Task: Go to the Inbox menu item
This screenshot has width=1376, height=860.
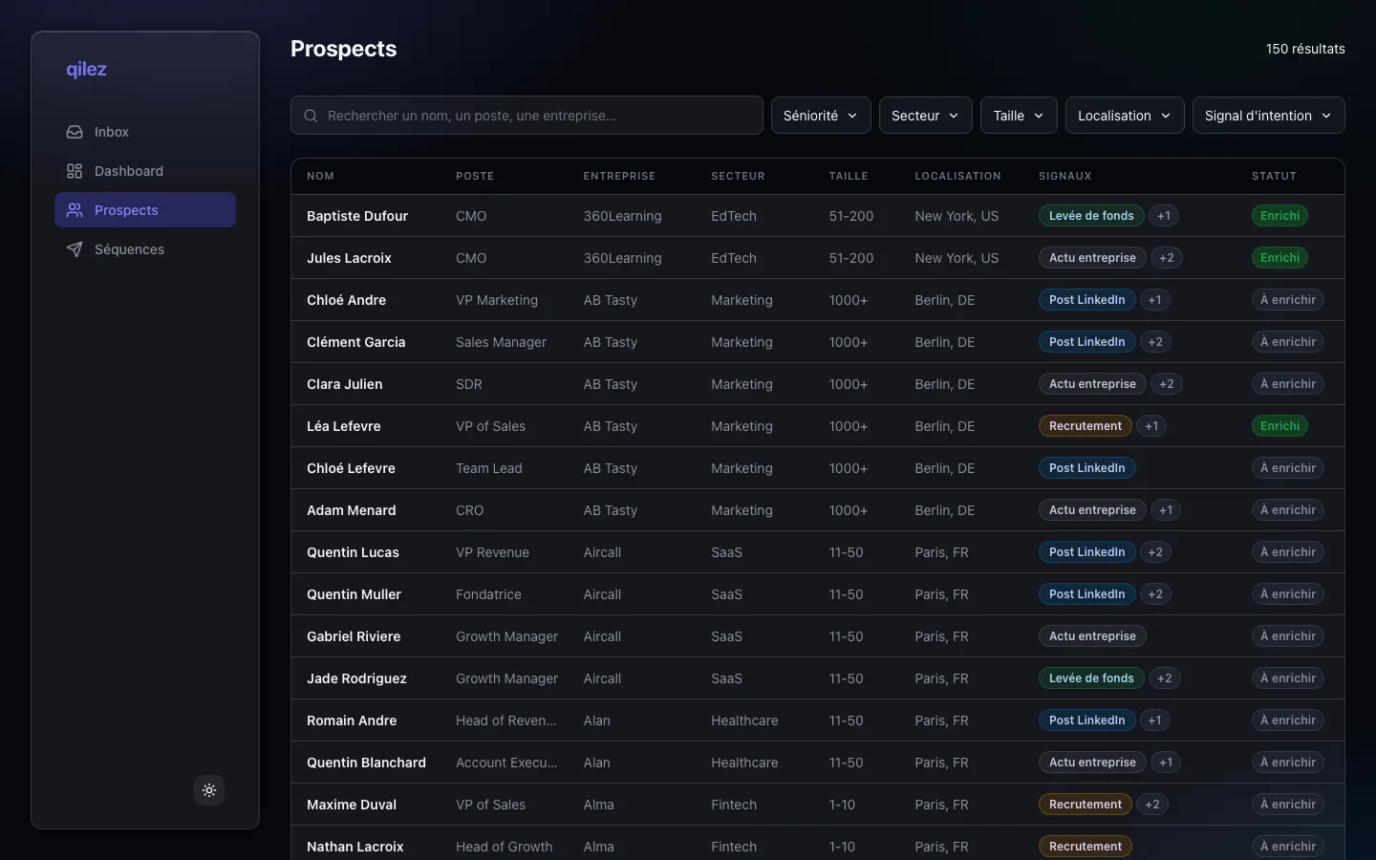Action: [x=145, y=132]
